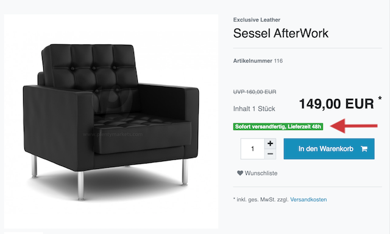Click the Wunschliste heart icon

click(239, 173)
